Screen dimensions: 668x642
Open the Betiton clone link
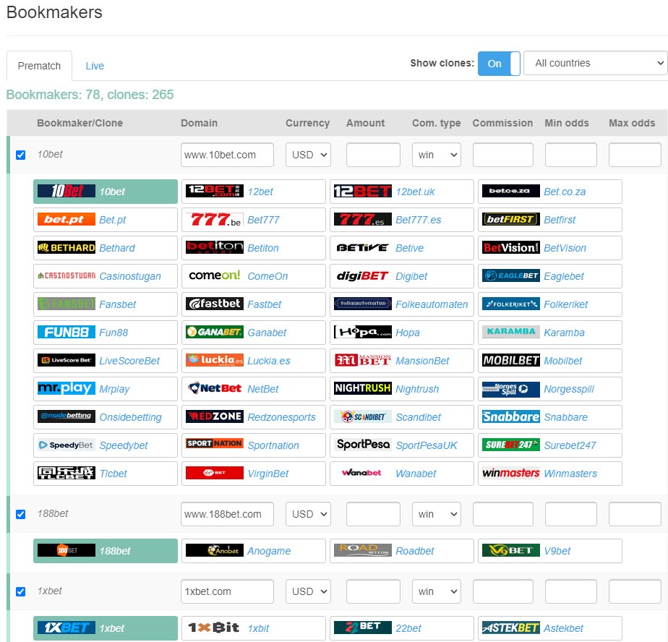[x=263, y=248]
